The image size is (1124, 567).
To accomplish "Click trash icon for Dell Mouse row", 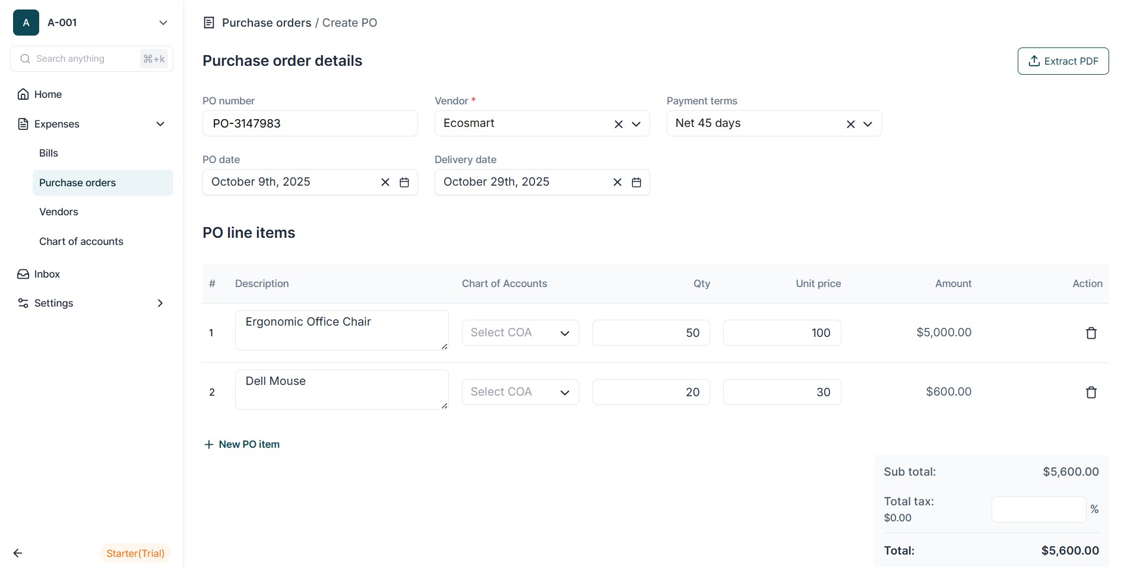I will click(x=1091, y=393).
